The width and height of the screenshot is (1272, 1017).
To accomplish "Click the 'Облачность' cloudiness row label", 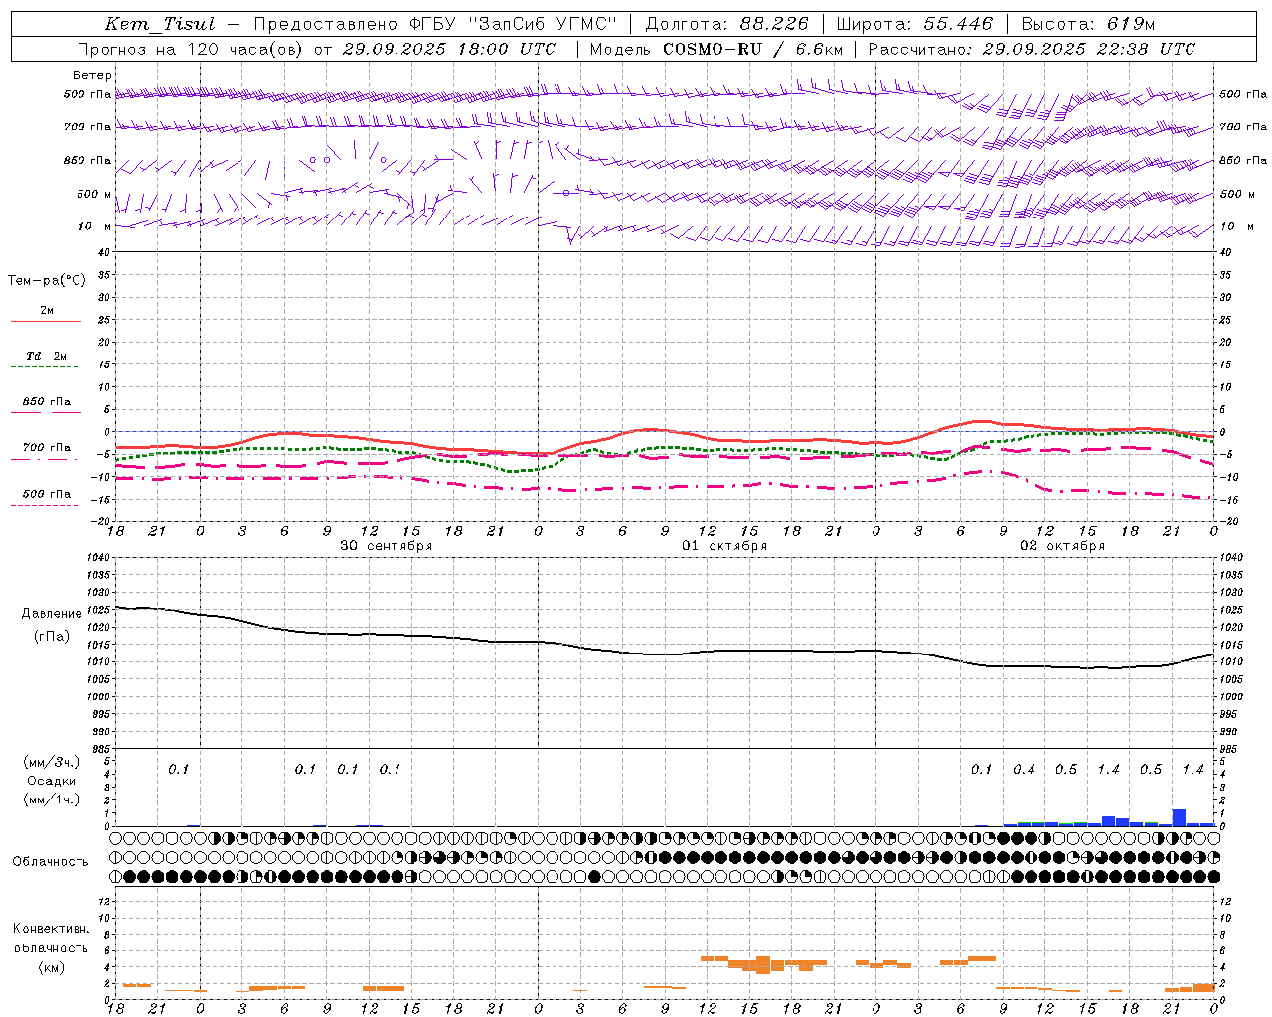I will (x=51, y=861).
